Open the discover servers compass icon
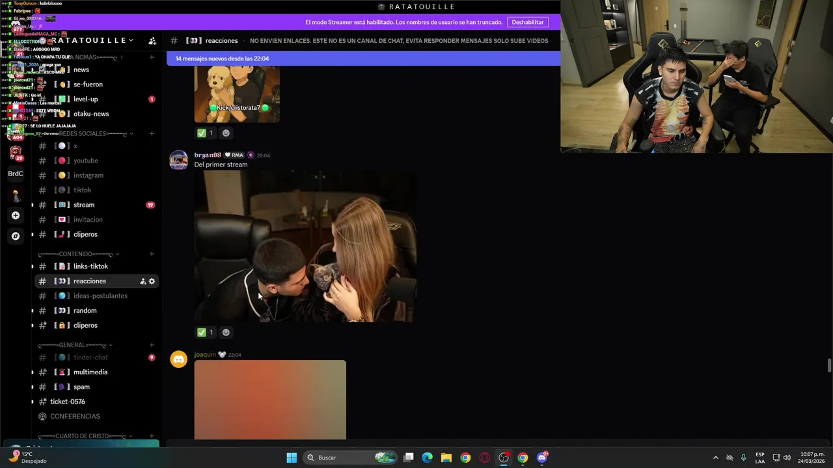Image resolution: width=833 pixels, height=468 pixels. click(x=16, y=236)
